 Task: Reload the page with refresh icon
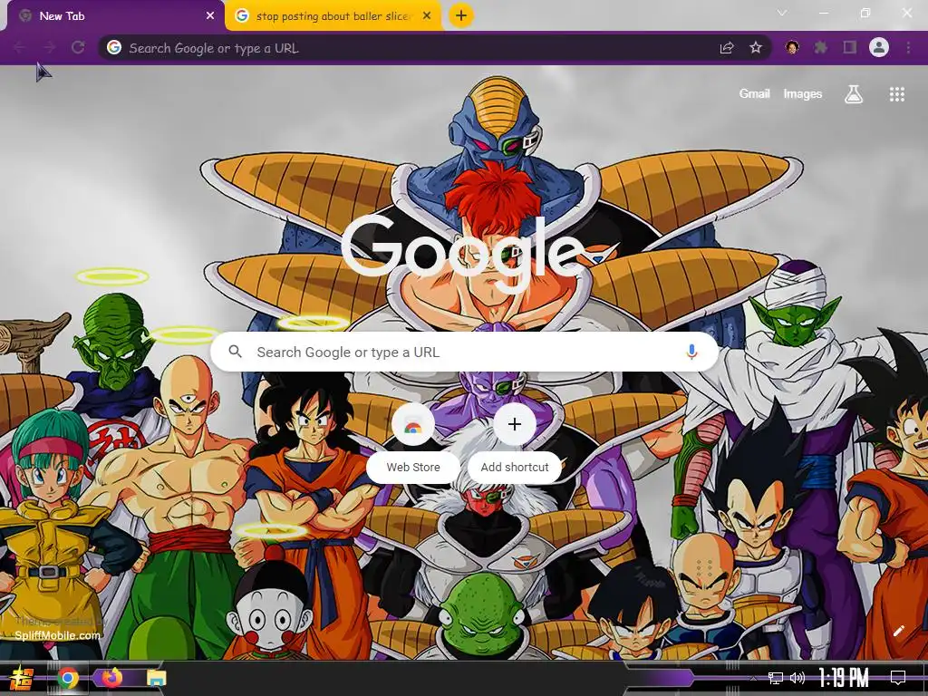78,47
